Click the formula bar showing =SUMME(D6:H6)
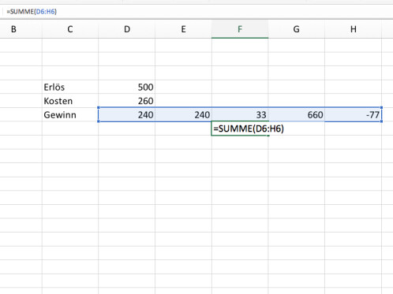The image size is (393, 294). (196, 12)
